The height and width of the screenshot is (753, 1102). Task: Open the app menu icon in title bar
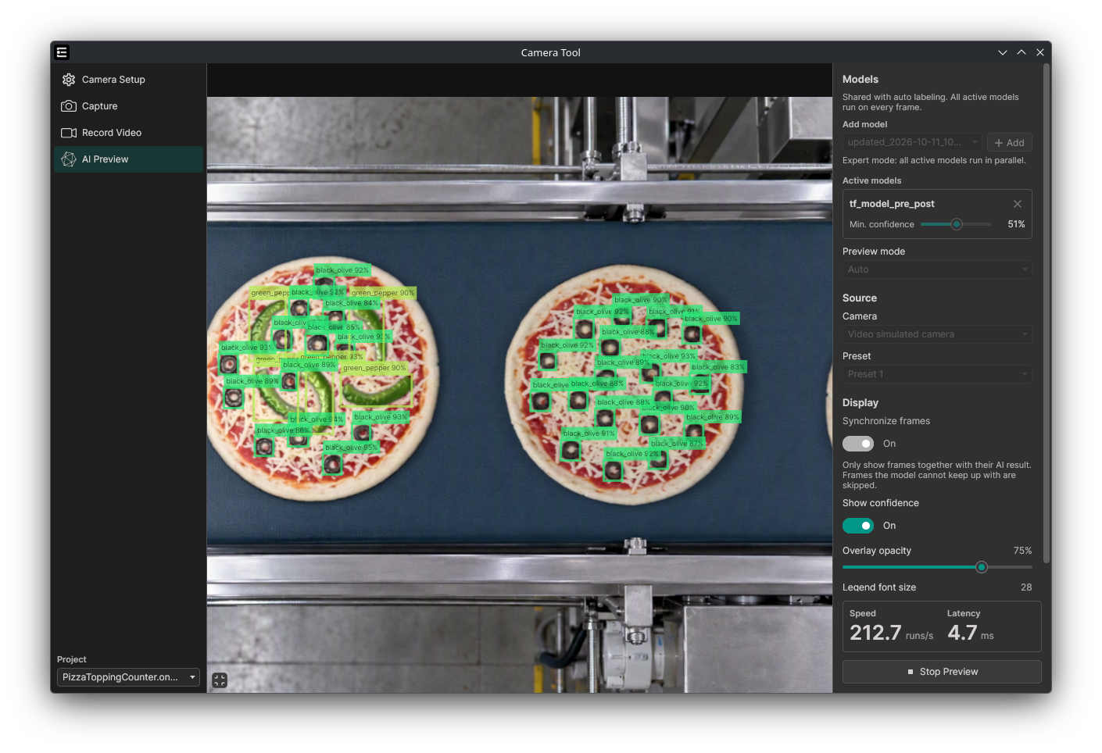[x=62, y=52]
